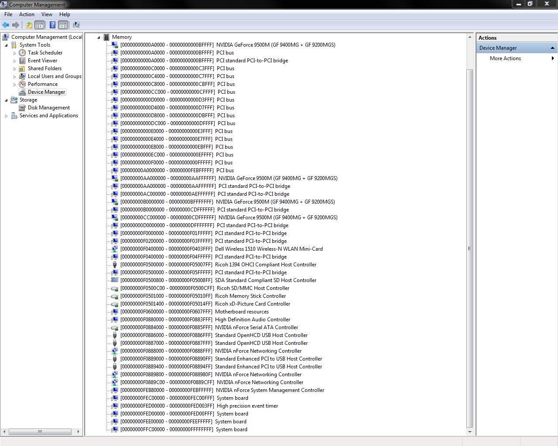Viewport: 558px width, 446px height.
Task: Click Ricoh SD/MMC Host Controller icon
Action: pos(115,288)
